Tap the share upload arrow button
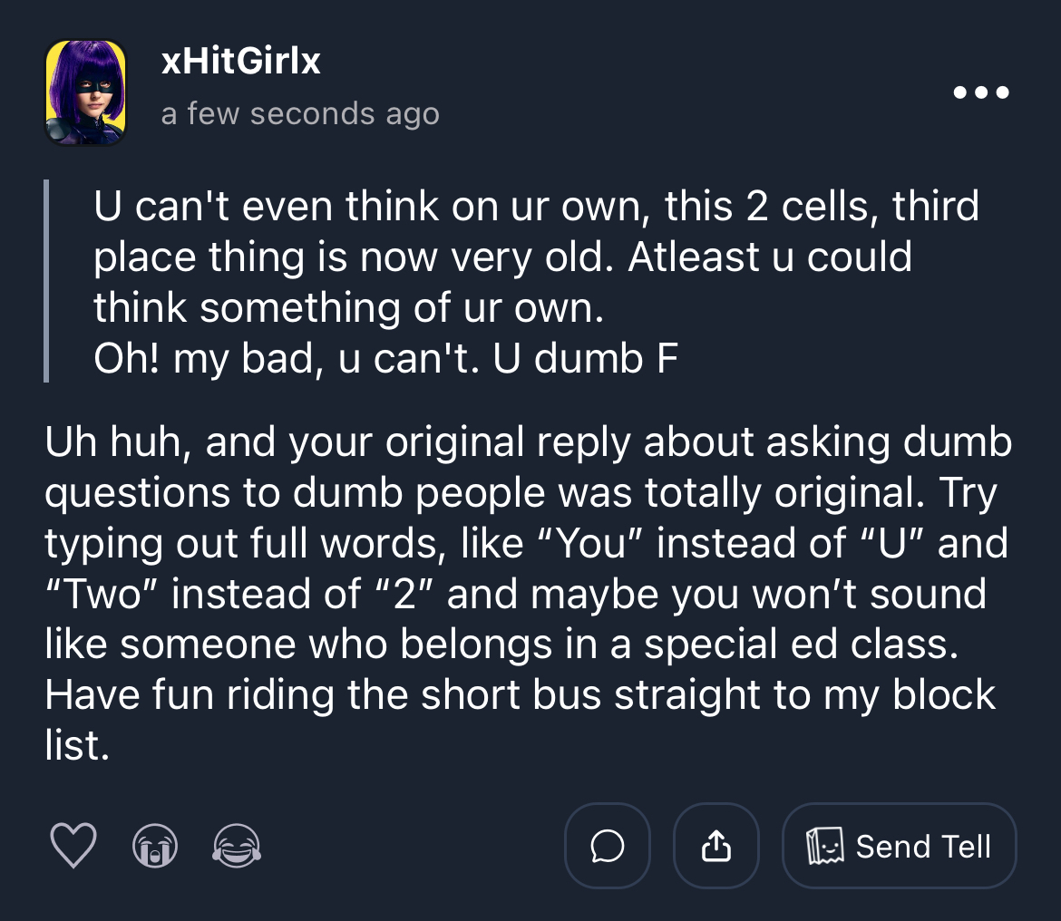The width and height of the screenshot is (1061, 921). (716, 846)
